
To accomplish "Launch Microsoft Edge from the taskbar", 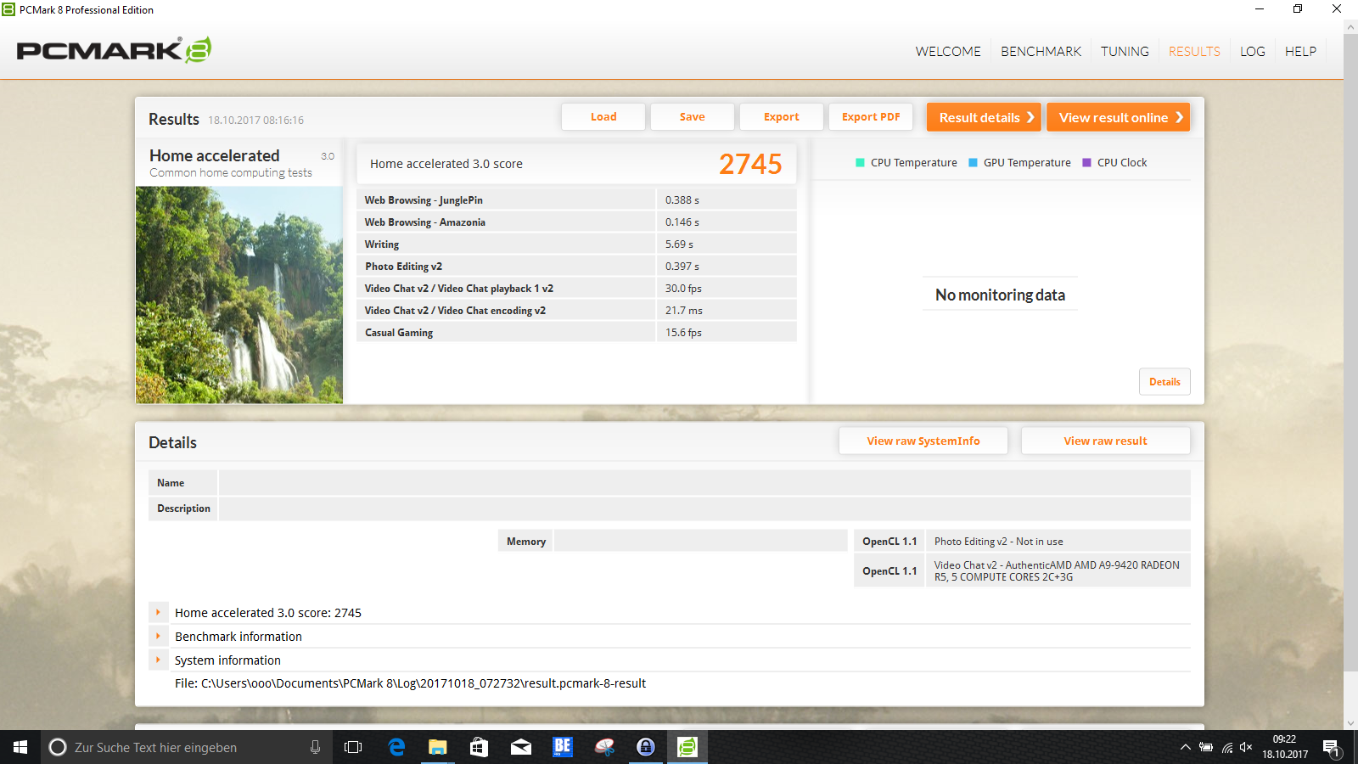I will point(396,747).
